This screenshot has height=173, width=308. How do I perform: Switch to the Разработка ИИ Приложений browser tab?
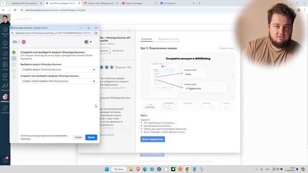pos(25,3)
